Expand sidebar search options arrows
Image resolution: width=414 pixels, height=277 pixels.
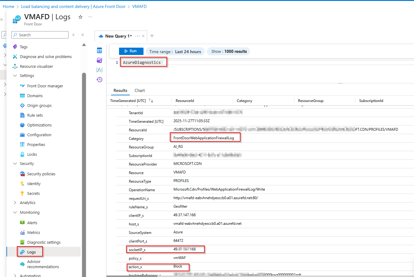click(73, 35)
